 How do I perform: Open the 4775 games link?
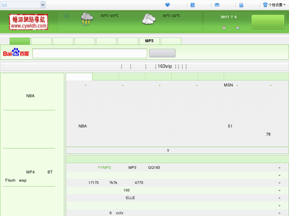click(x=139, y=183)
